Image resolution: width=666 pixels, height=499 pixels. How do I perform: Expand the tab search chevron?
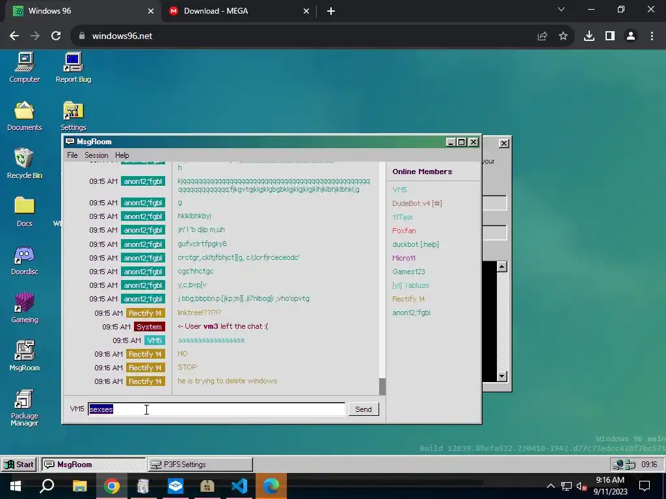click(561, 9)
